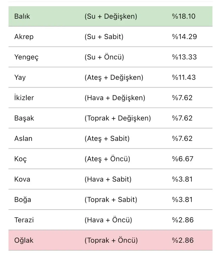Viewport: 221px width, 257px height.
Task: Click the Koç sign name
Action: click(x=20, y=159)
